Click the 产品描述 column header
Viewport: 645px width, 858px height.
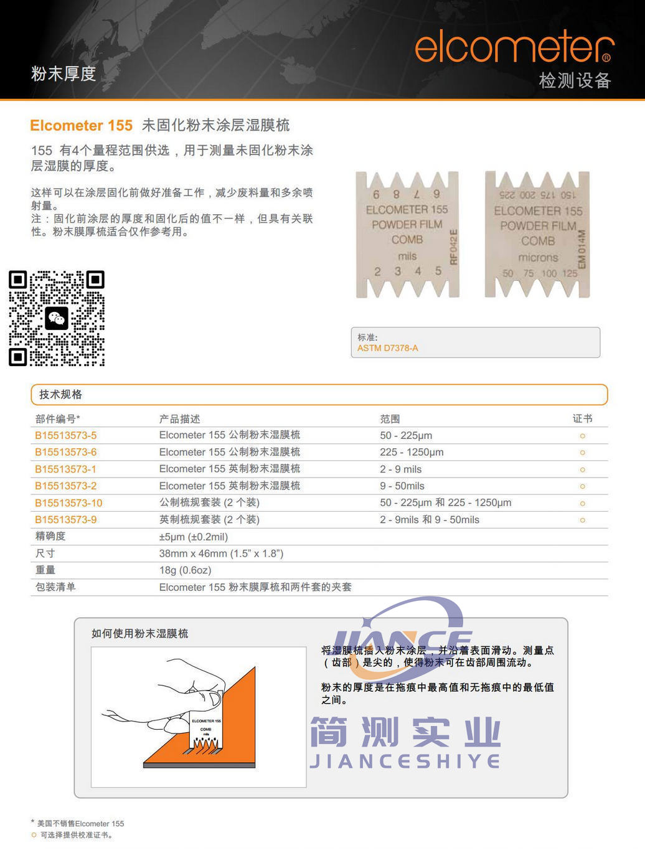click(180, 419)
